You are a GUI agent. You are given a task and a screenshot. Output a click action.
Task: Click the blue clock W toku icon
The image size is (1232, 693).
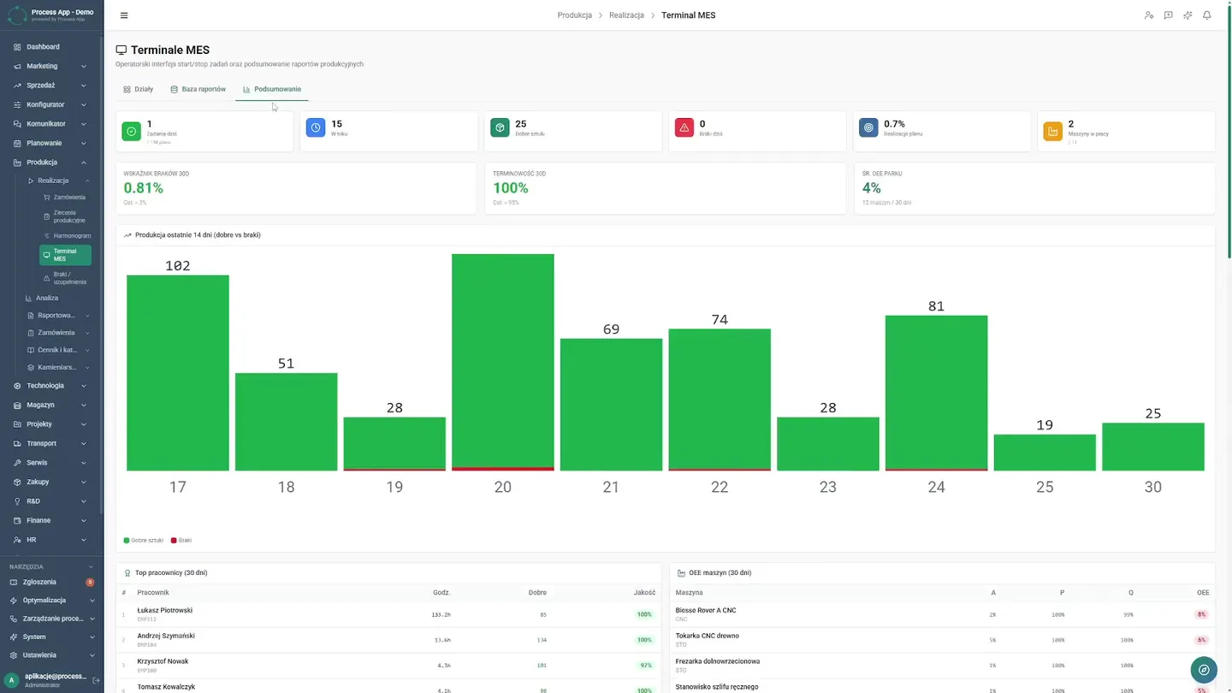click(x=316, y=127)
